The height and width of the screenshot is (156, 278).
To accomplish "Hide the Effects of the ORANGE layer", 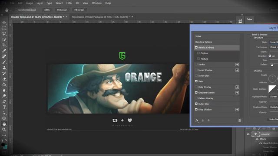I will tap(257, 139).
